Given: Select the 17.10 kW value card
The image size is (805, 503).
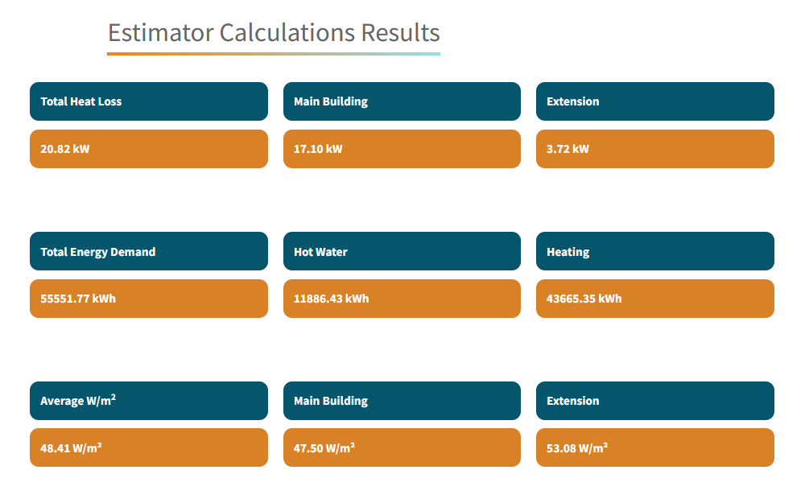Looking at the screenshot, I should tap(402, 149).
